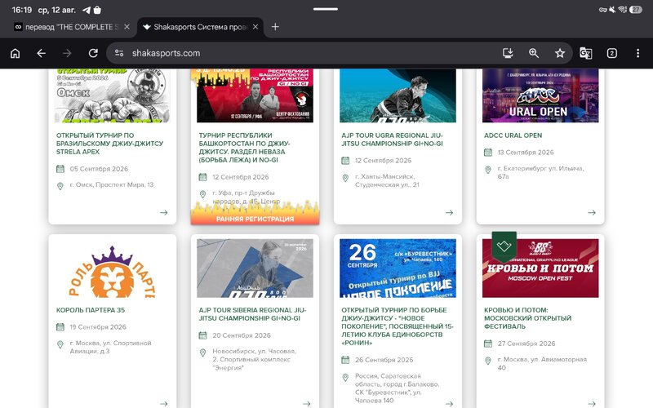The image size is (653, 408).
Task: Click location pin beside Екатеринбург address
Action: (x=488, y=170)
